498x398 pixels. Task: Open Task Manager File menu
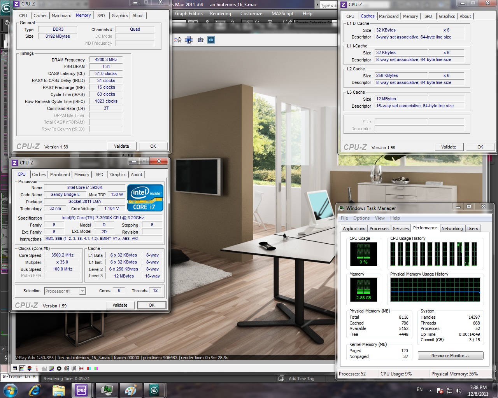[x=344, y=218]
